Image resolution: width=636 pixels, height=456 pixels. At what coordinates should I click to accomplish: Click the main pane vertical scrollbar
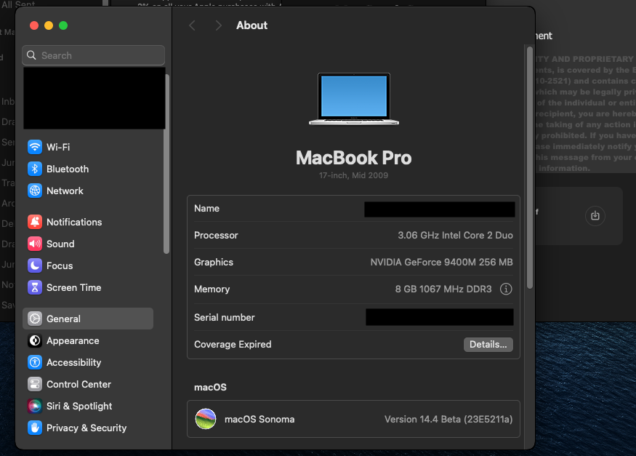(x=529, y=168)
